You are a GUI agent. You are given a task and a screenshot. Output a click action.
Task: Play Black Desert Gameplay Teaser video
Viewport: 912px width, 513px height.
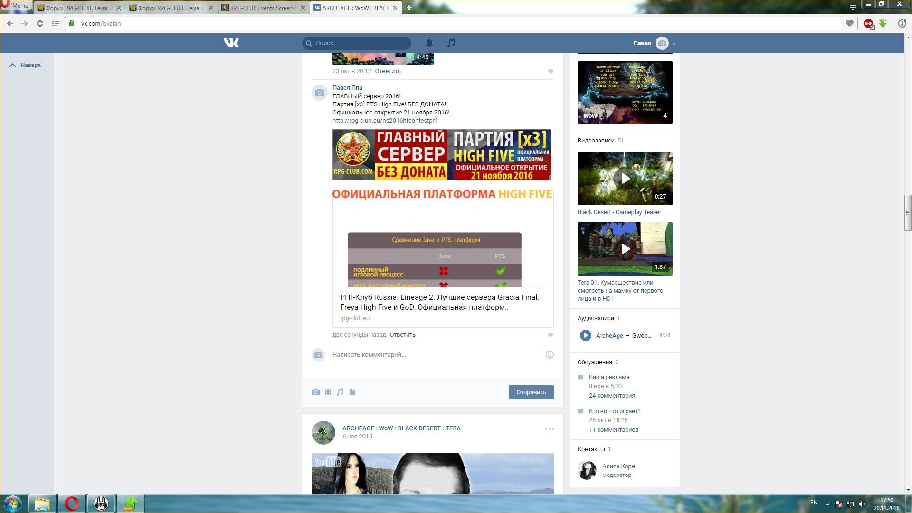(625, 179)
